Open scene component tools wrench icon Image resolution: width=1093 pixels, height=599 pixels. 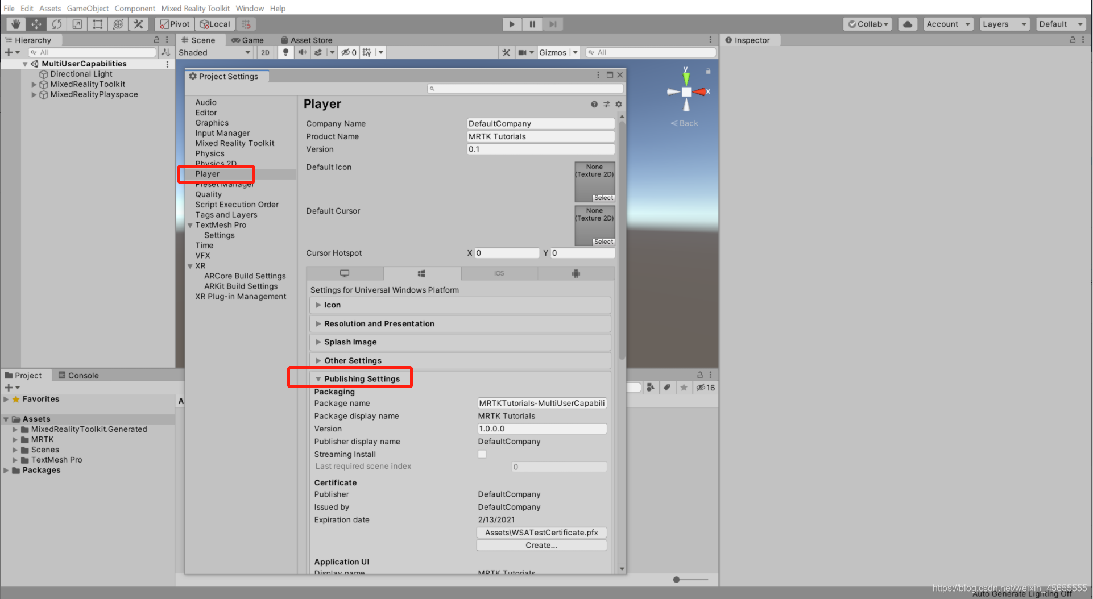(506, 52)
